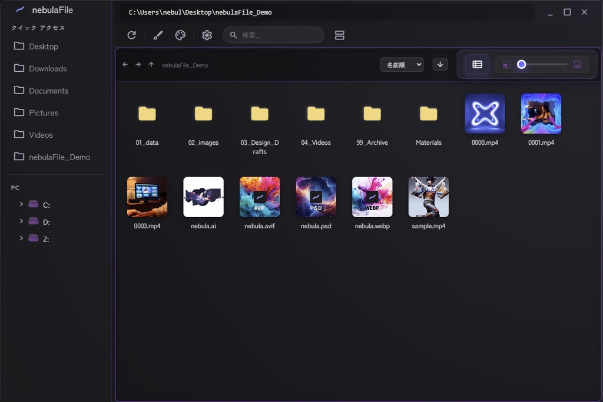Maximize the nebulaFile window
Screen dimensions: 603x402
tap(567, 12)
